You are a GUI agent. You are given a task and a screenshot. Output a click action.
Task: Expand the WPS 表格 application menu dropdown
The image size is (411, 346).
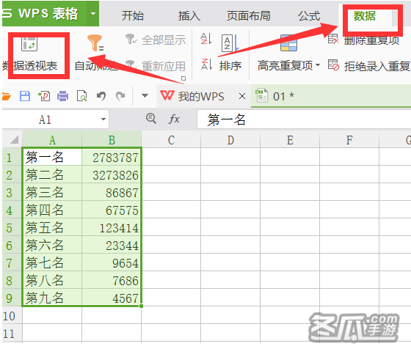coord(92,13)
